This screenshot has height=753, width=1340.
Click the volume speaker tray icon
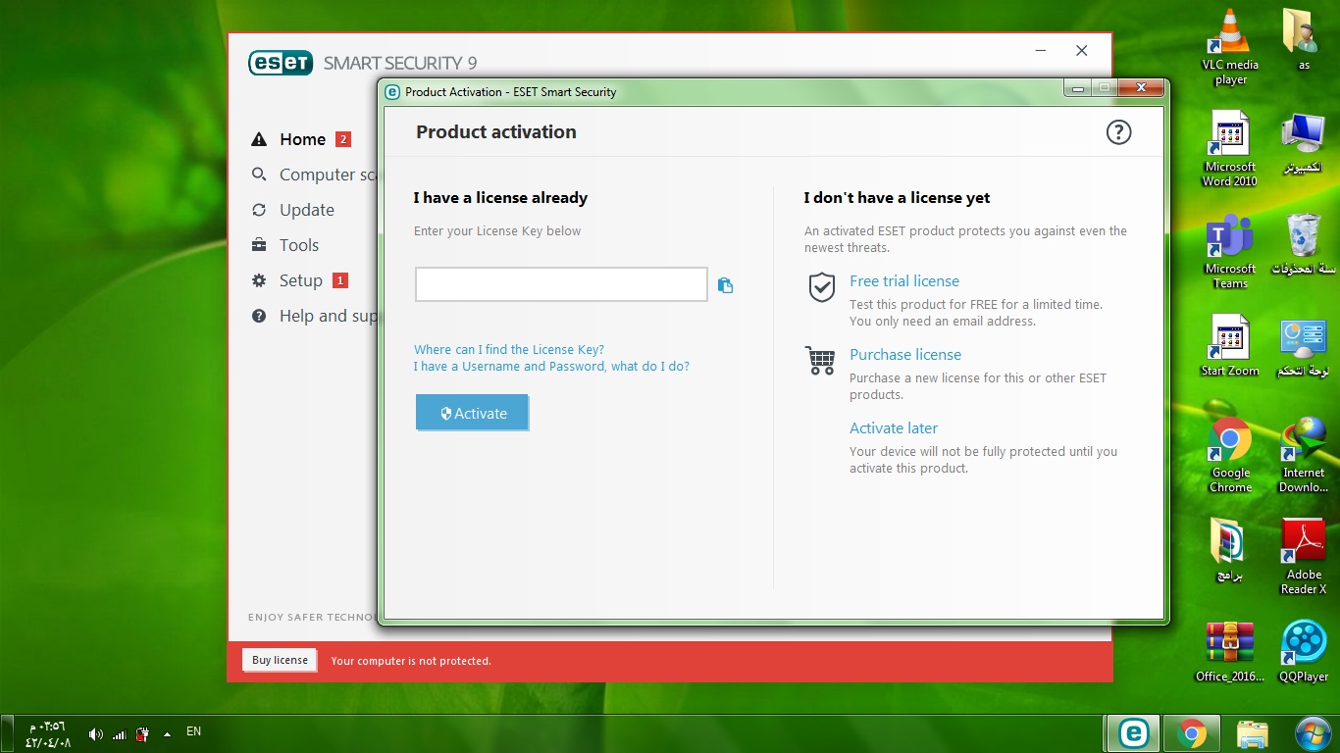pos(95,734)
